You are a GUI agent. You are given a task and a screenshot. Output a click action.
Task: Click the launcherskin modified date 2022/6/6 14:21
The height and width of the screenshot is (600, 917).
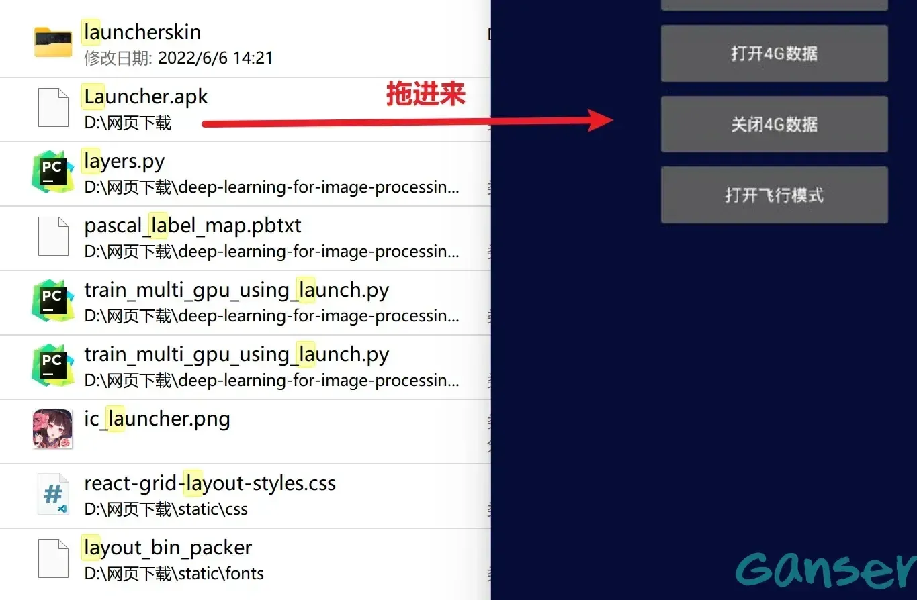(x=215, y=58)
